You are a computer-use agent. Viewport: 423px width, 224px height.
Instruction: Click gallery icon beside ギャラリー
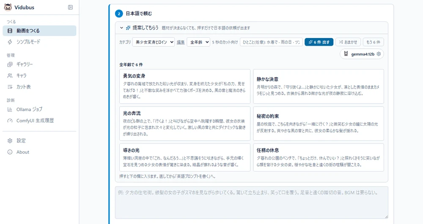[10, 64]
